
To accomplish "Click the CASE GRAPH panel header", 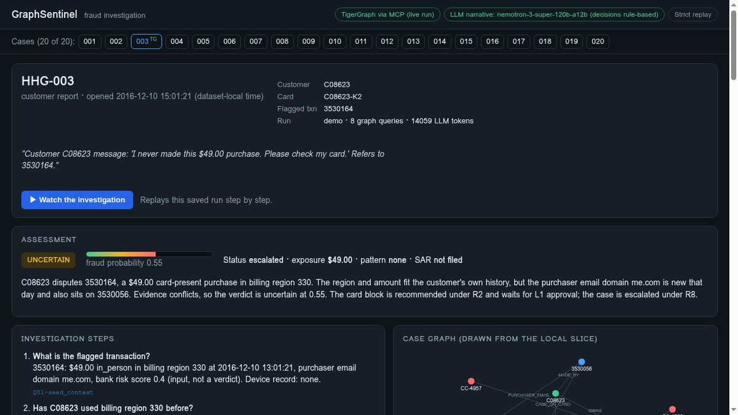I will point(500,339).
